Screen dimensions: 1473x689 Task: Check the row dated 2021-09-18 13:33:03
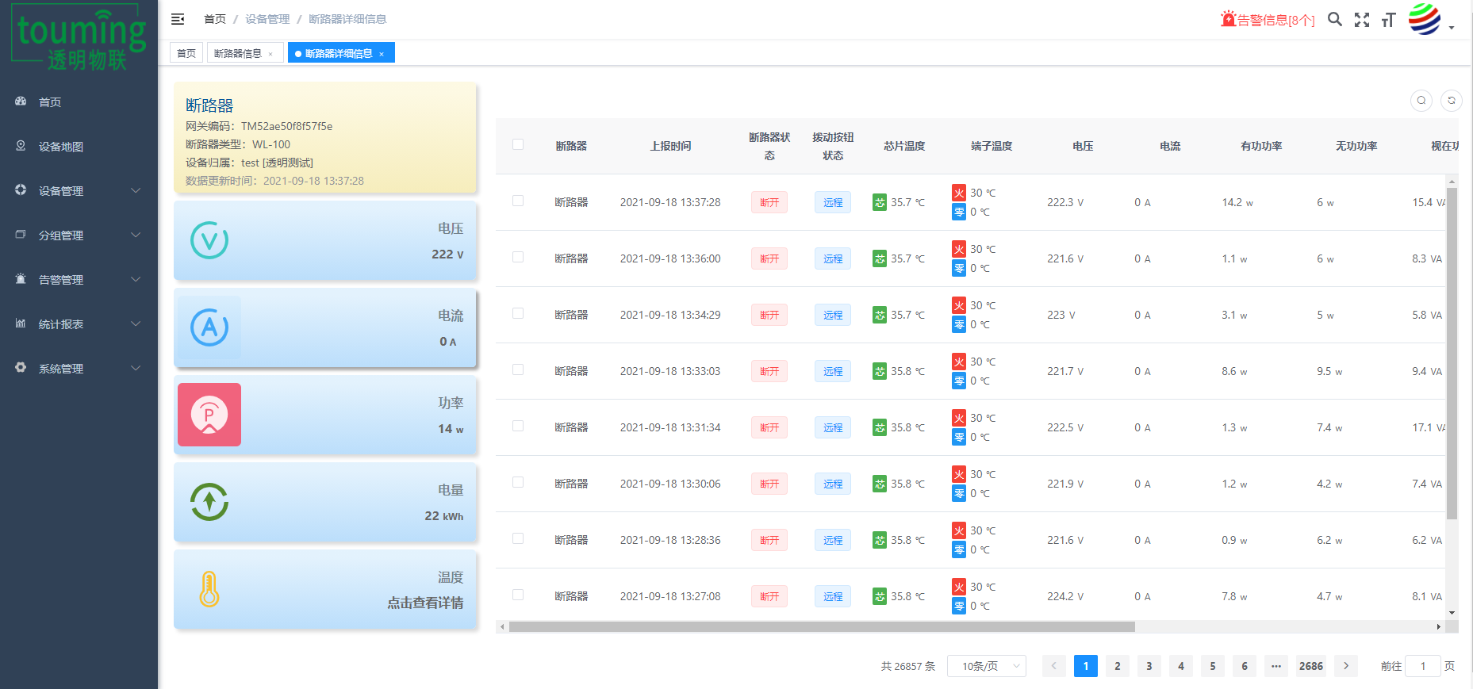click(x=518, y=369)
